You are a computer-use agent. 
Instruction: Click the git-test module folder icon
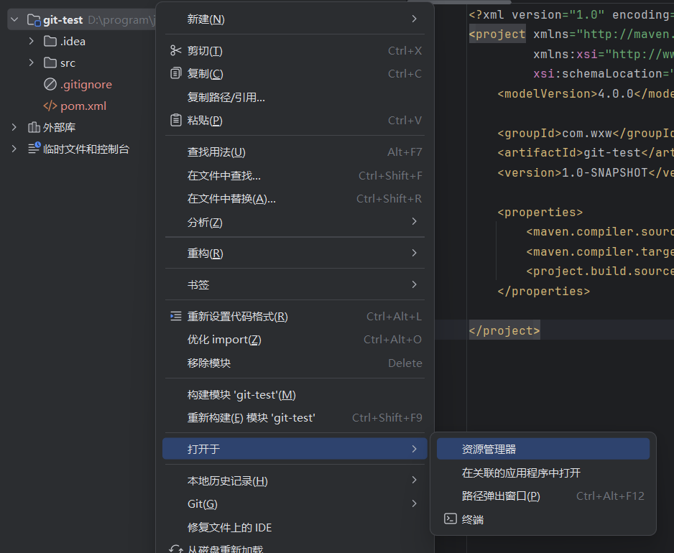tap(34, 20)
